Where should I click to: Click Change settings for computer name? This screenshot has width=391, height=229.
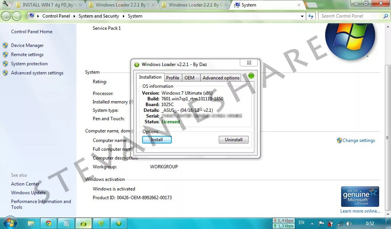[359, 140]
